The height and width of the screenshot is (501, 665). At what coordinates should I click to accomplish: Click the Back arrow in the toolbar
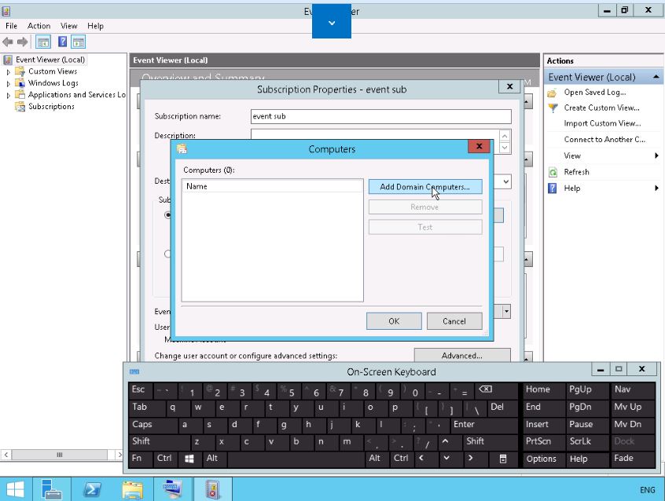coord(9,42)
